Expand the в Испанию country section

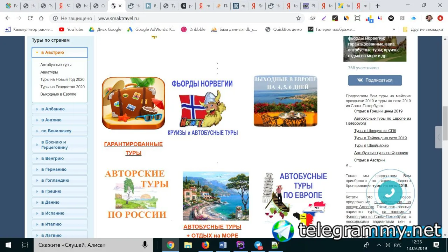click(x=60, y=213)
